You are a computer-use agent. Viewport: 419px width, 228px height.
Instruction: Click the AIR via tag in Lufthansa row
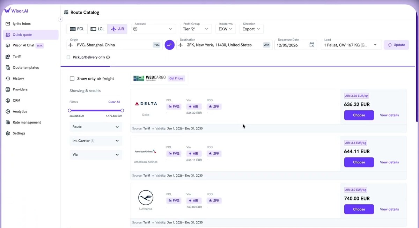pos(194,201)
